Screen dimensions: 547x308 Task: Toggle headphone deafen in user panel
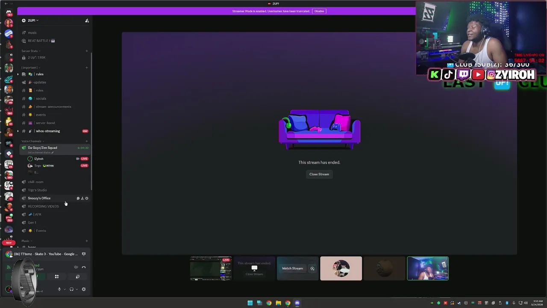[x=71, y=289]
